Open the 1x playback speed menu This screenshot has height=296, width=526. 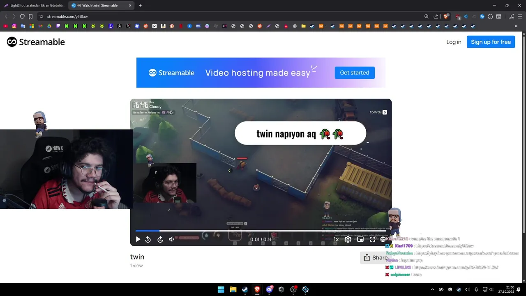(x=336, y=239)
